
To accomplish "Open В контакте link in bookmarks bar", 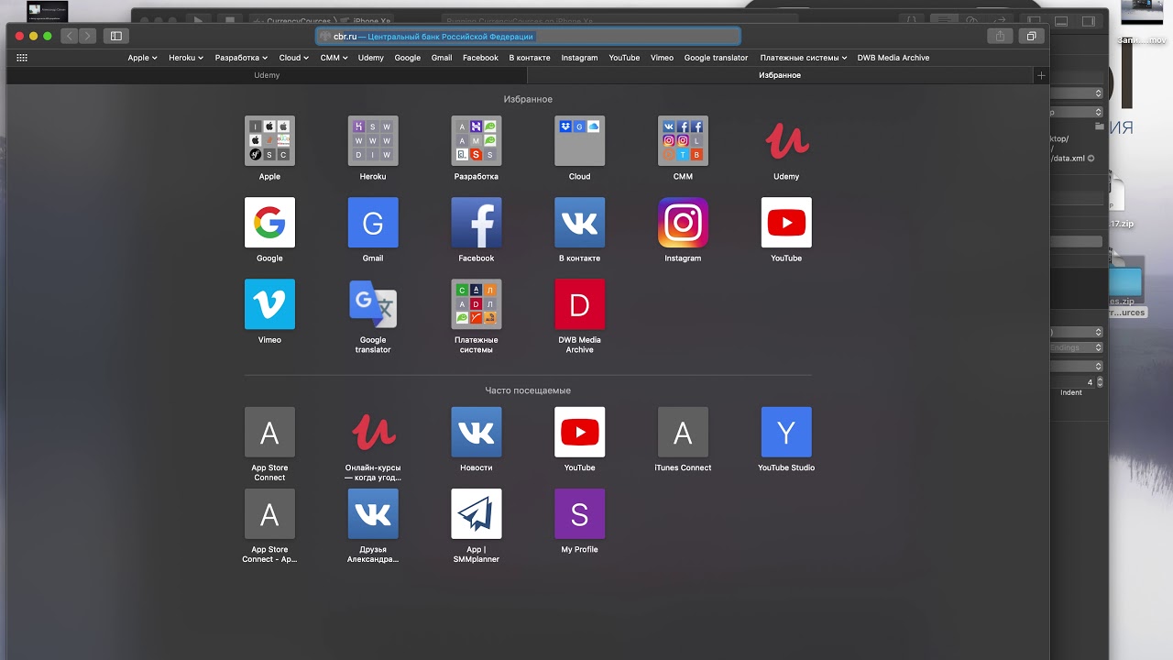I will pos(530,58).
